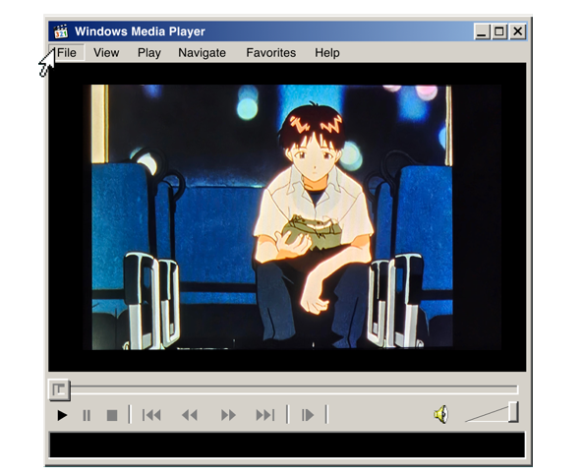Viewport: 584px width, 476px height.
Task: Click the middle of the seek track
Action: (294, 389)
